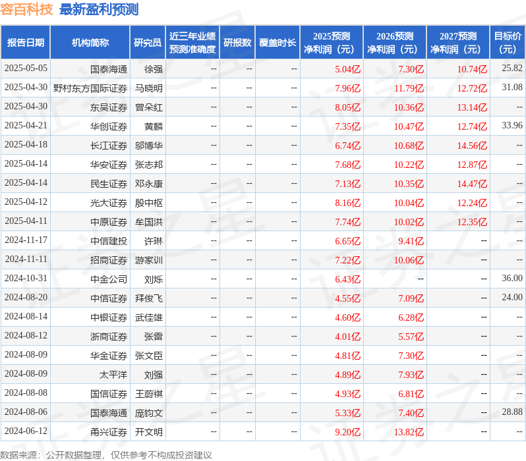Select analyst 拜俊飞
526x461 pixels.
pos(149,299)
